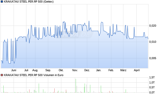Click the 'Feb.' month label
Viewport: 159px width, 95px height.
111,70
